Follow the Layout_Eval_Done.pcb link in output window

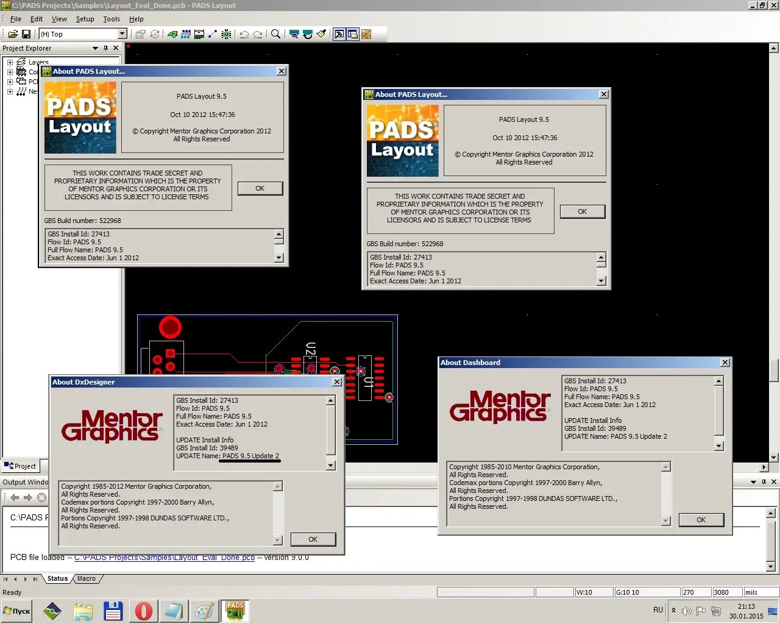[x=165, y=557]
